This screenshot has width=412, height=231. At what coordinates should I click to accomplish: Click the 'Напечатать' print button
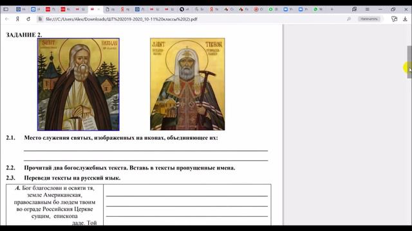tap(369, 19)
